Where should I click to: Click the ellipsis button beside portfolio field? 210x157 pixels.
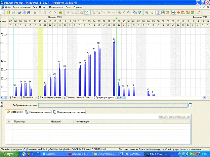[190, 105]
